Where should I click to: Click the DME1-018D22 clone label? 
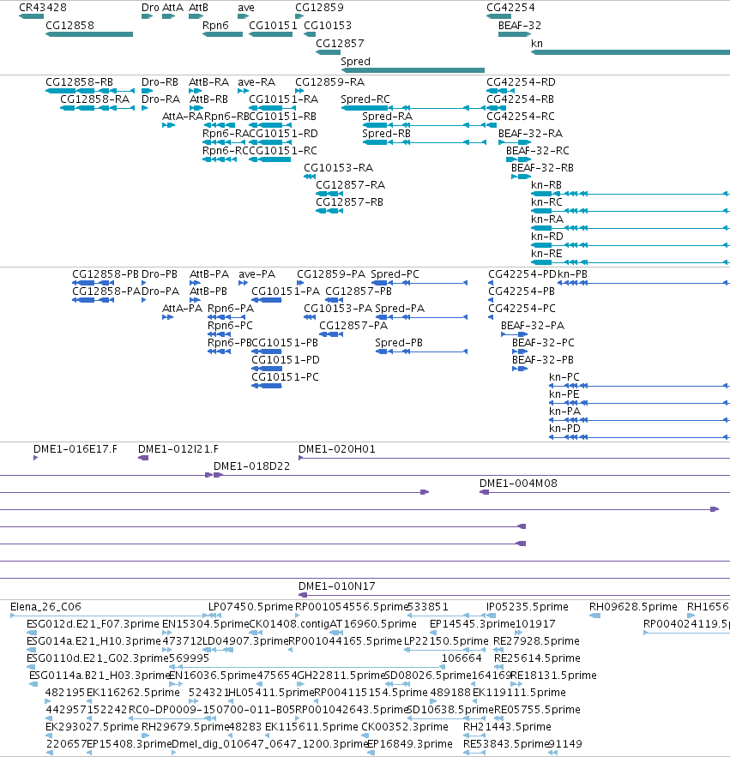click(251, 466)
